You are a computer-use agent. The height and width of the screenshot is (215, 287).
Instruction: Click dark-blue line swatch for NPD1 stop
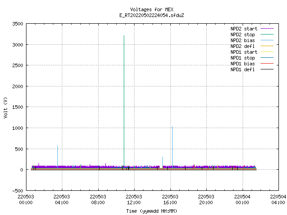[x=267, y=58]
